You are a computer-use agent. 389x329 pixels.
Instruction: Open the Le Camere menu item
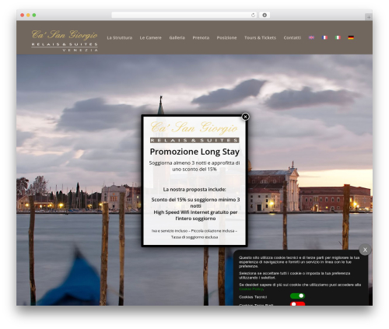click(x=151, y=38)
